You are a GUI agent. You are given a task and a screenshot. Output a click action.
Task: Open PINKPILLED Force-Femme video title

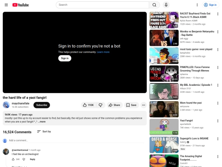click(x=195, y=69)
